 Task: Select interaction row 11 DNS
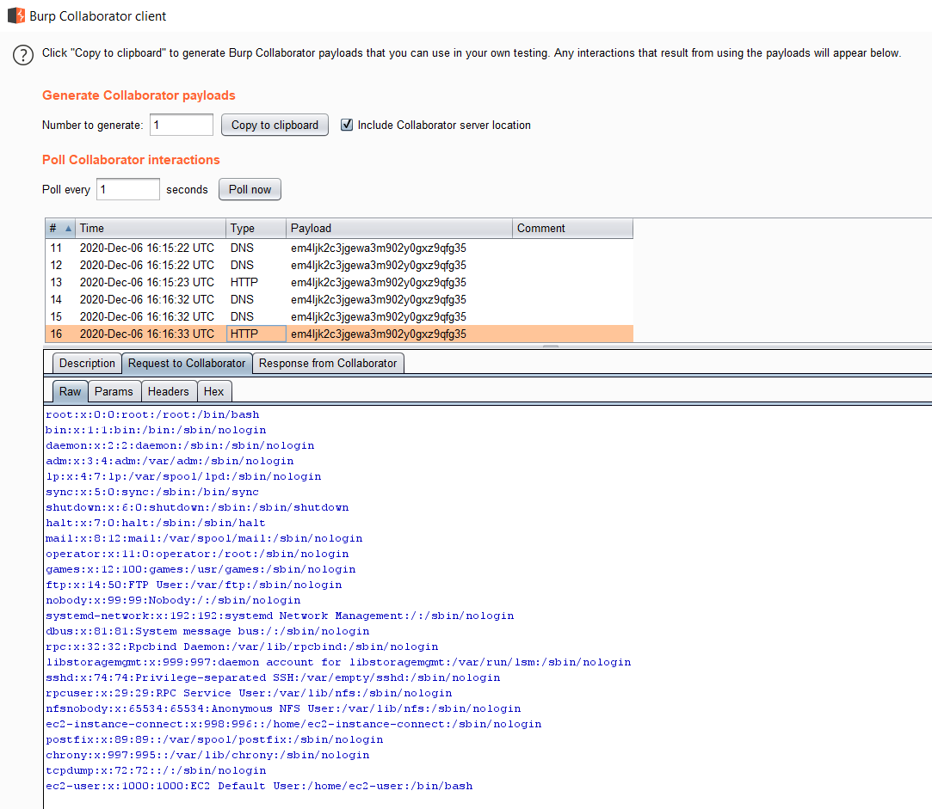coord(339,248)
